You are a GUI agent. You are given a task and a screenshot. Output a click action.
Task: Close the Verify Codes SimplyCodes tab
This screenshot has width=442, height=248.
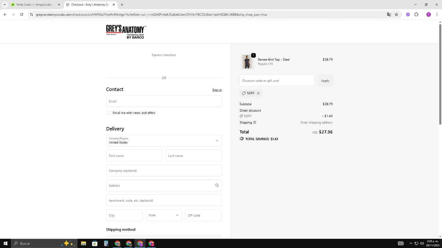point(59,5)
